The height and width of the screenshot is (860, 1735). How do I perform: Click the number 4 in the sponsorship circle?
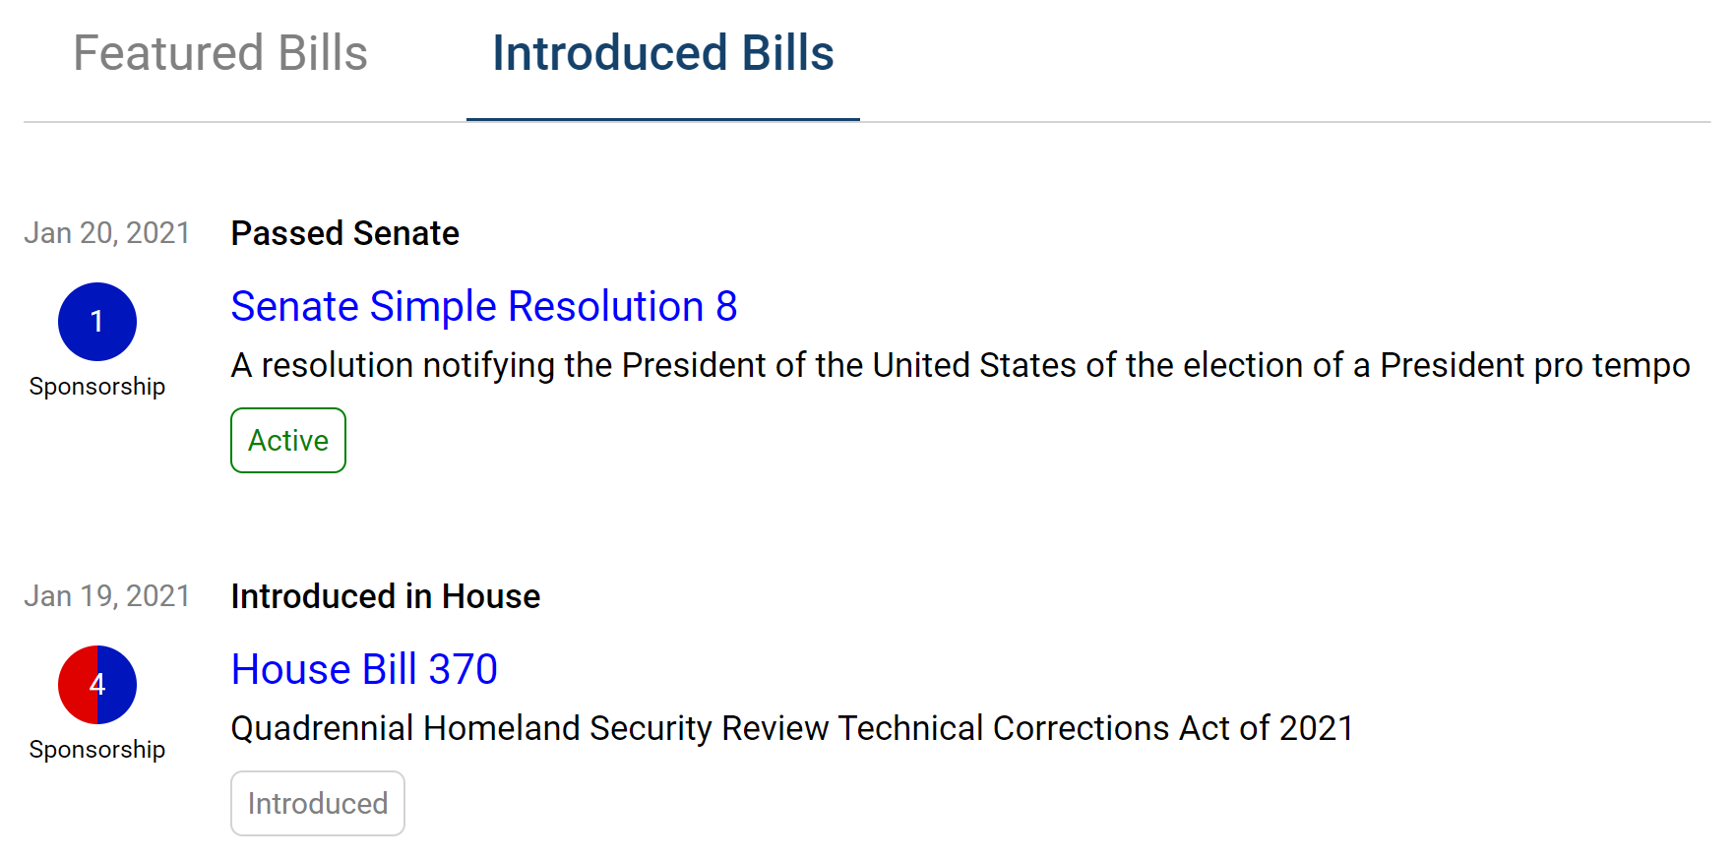[97, 685]
